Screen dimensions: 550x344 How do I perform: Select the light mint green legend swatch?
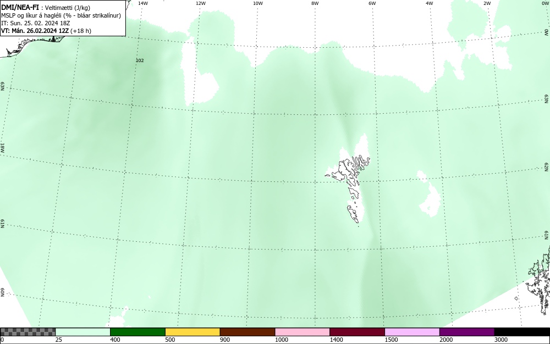(83, 332)
